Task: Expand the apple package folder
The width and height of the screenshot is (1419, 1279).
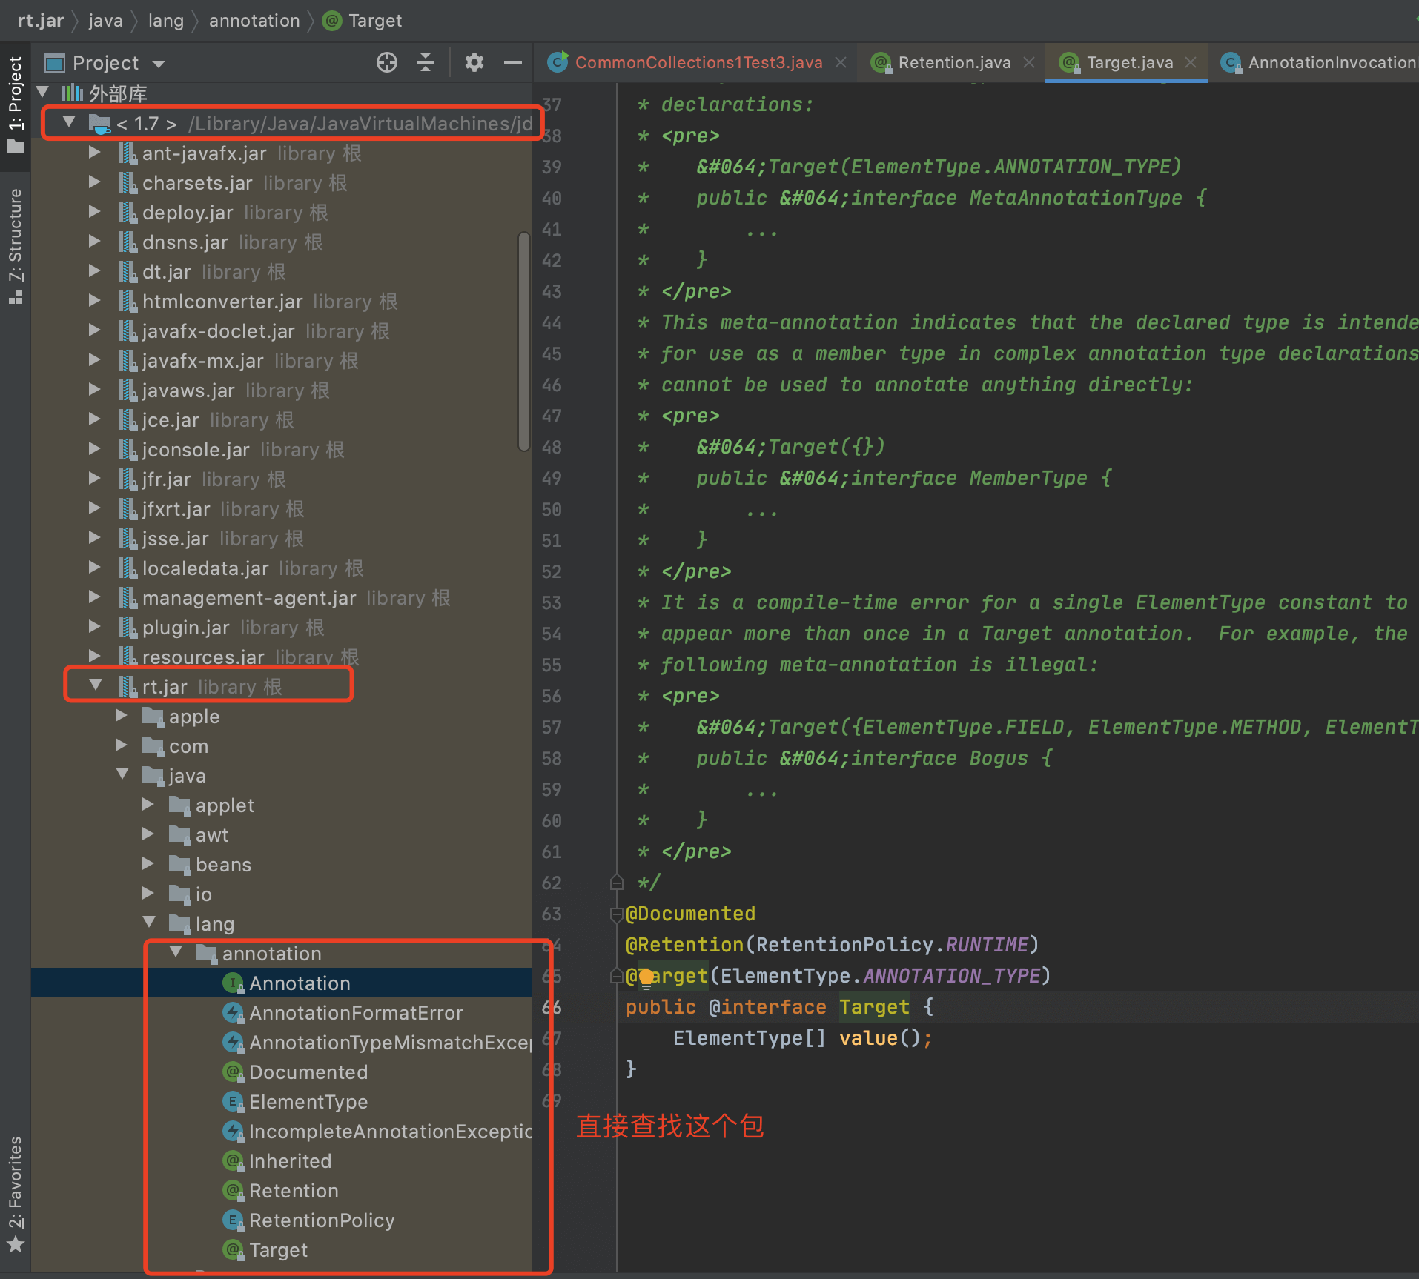Action: point(122,716)
